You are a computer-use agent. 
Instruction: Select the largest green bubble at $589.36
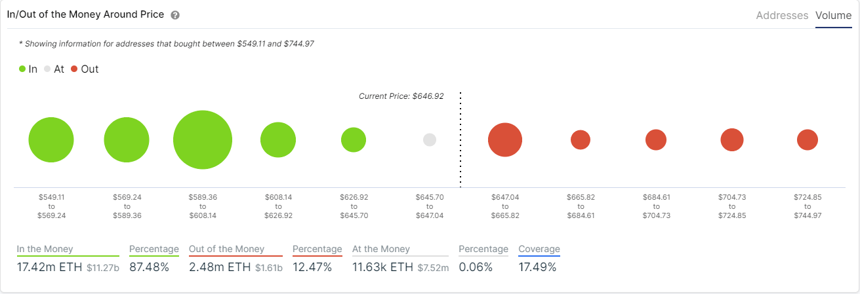point(203,139)
